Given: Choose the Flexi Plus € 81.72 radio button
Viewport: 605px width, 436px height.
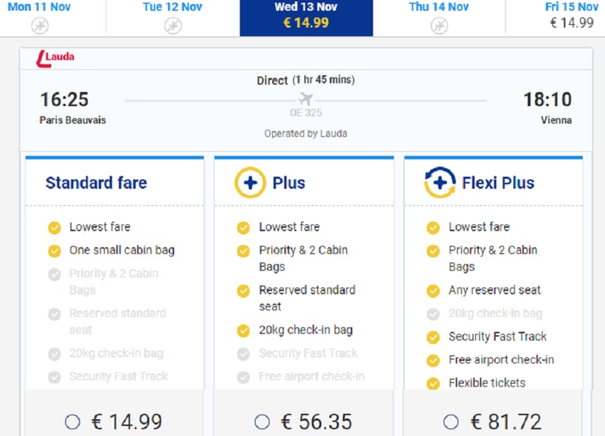Looking at the screenshot, I should point(451,422).
